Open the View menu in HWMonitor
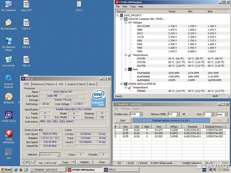Viewport: 231px width, 173px height. pyautogui.click(x=125, y=6)
